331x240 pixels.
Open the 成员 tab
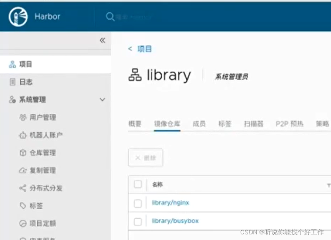point(199,124)
